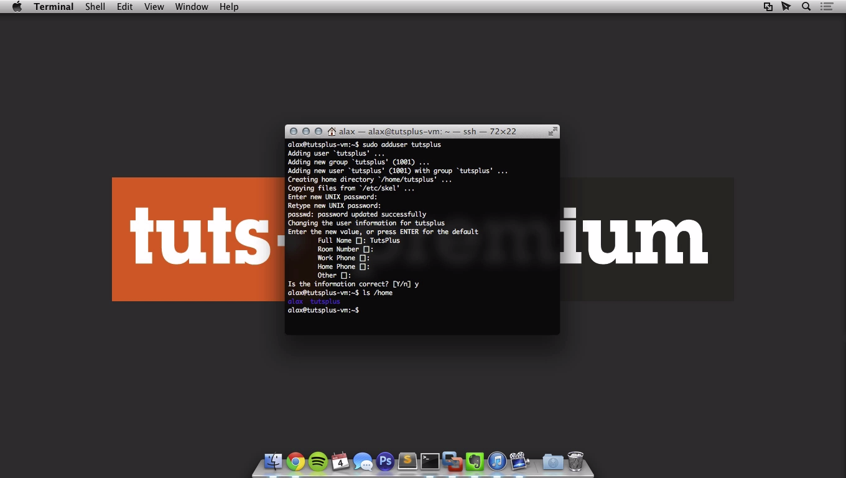Close the Terminal ssh window
Screen dimensions: 846x478
(294, 131)
